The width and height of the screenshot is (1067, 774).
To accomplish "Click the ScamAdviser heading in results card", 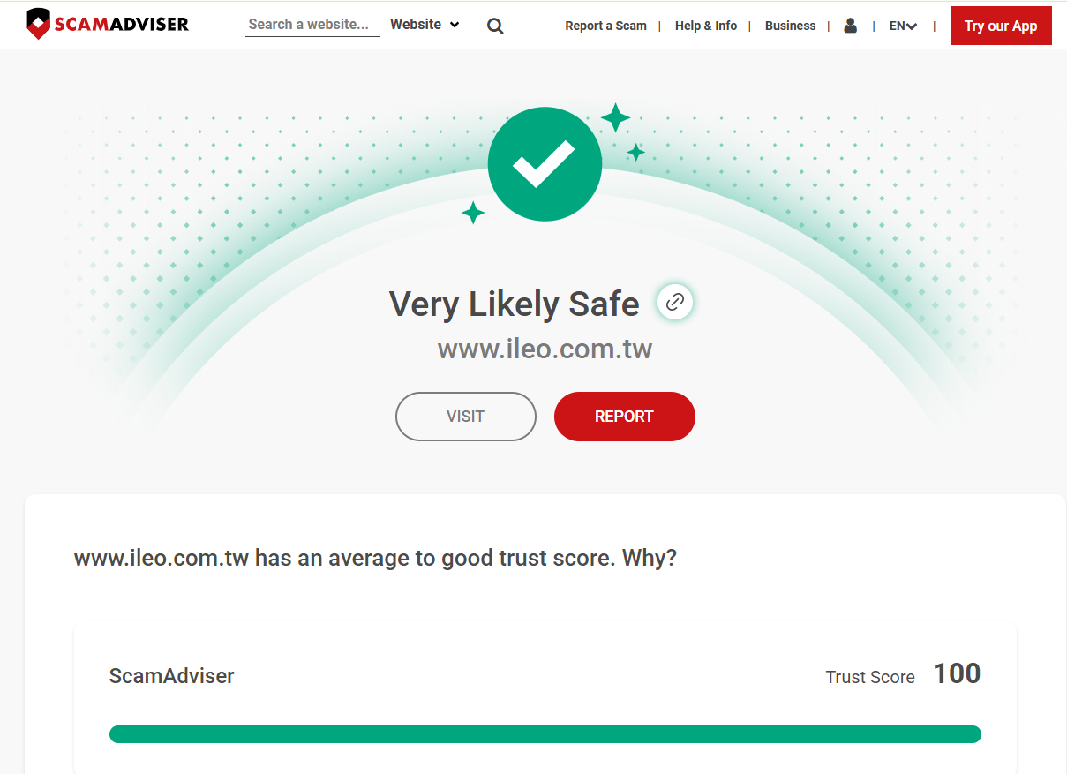I will coord(170,676).
